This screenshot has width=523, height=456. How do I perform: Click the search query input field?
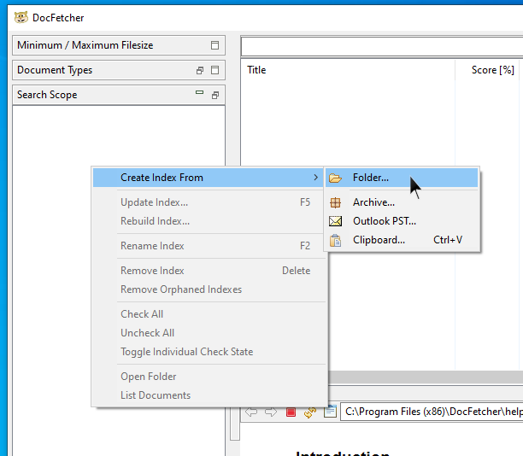[x=382, y=46]
